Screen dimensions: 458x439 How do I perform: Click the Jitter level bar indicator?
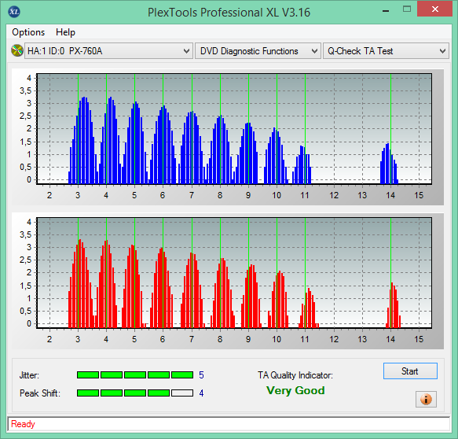coord(135,375)
